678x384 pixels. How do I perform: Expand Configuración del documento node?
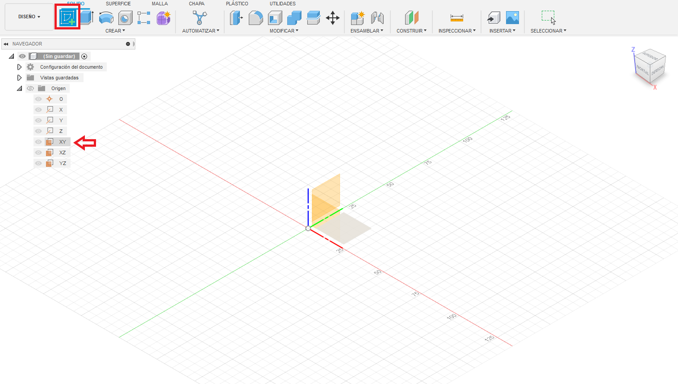pyautogui.click(x=19, y=67)
